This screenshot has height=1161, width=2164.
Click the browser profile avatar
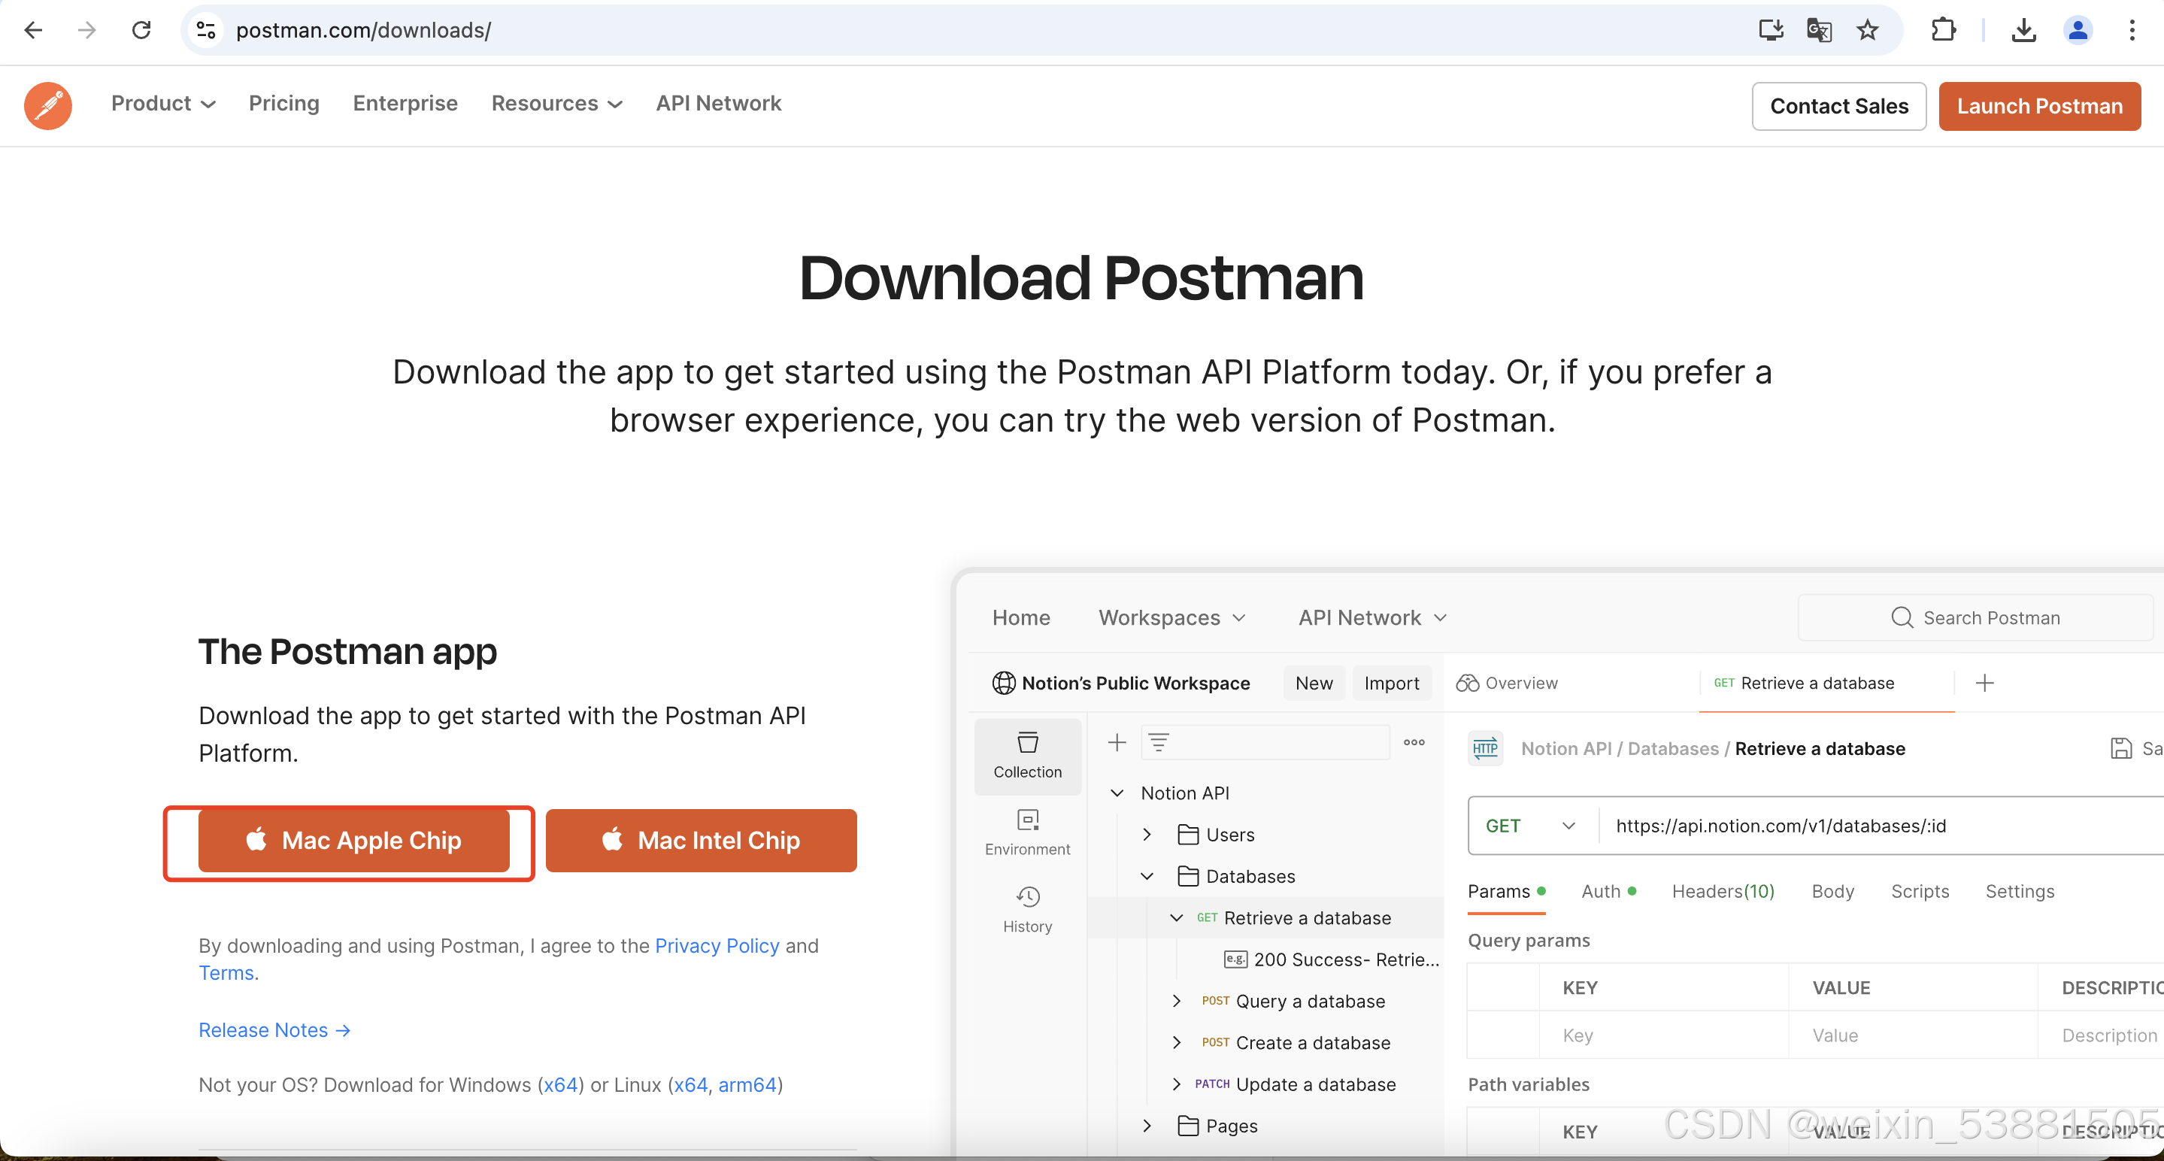click(x=2078, y=30)
